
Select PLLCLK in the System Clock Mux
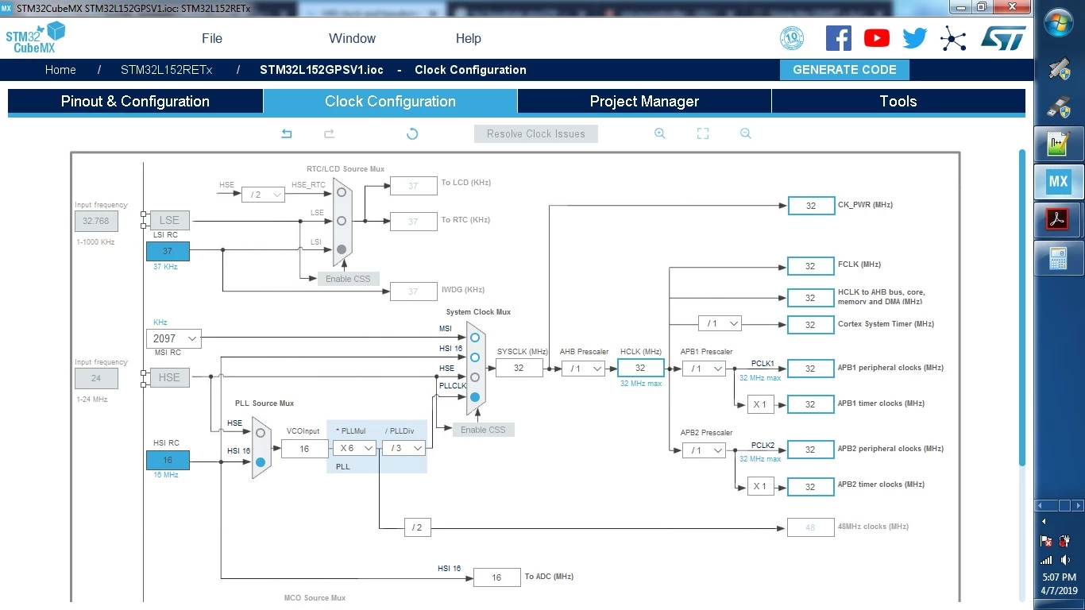(x=475, y=397)
